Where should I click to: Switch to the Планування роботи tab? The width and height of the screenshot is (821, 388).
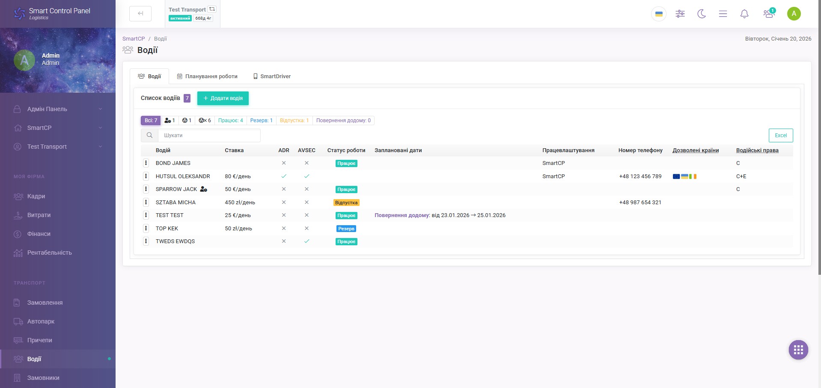tap(207, 76)
